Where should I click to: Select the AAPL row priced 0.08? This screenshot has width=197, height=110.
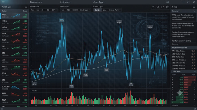(x=14, y=94)
